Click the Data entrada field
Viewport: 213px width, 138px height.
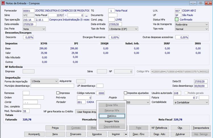click(115, 24)
